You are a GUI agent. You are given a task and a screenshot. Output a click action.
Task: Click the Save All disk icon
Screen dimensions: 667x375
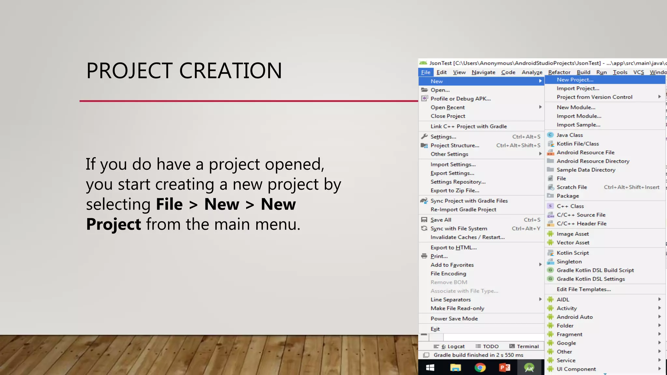pyautogui.click(x=424, y=220)
